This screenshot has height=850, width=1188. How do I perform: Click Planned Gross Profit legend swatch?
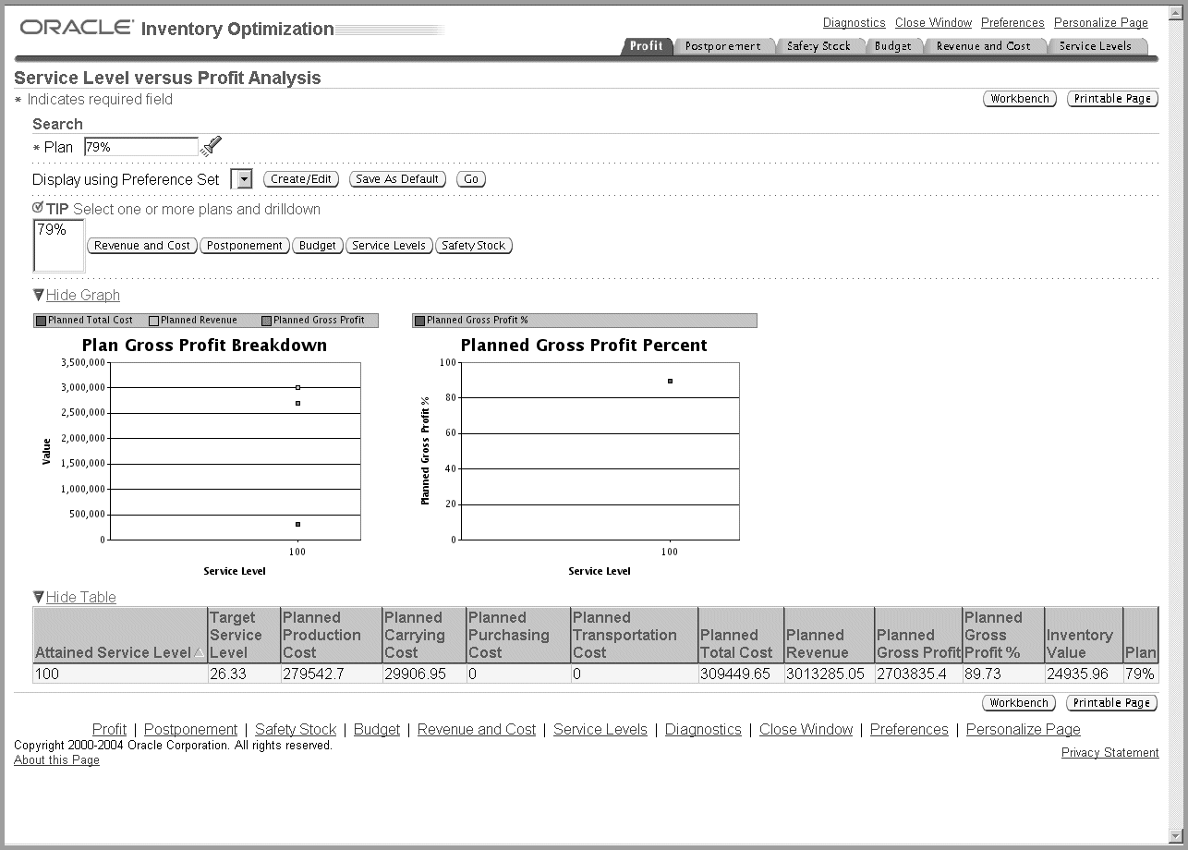pyautogui.click(x=267, y=321)
